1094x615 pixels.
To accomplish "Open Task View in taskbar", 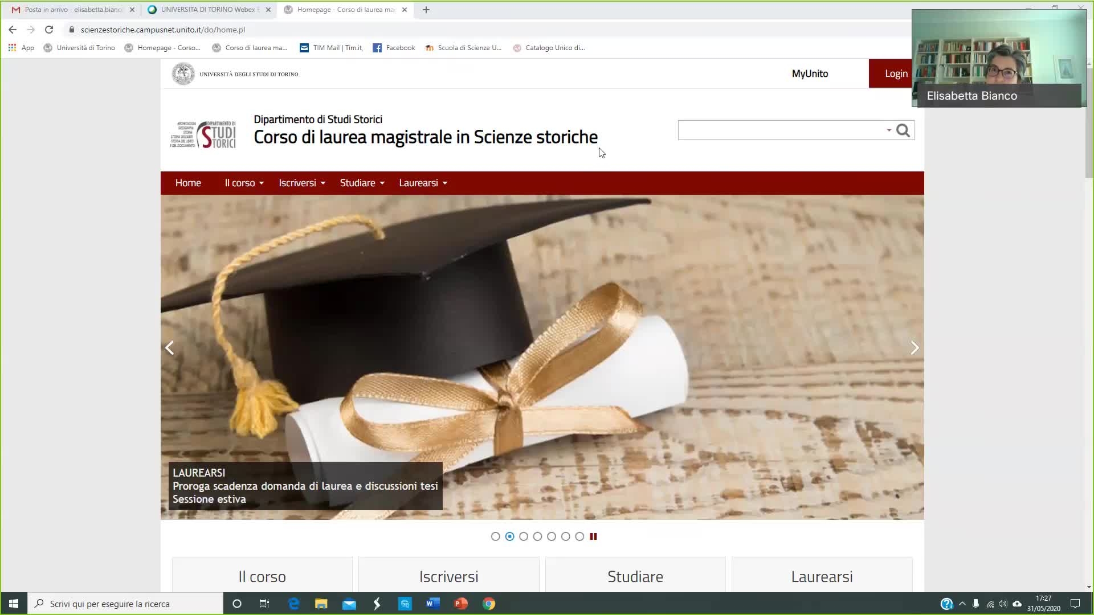I will (264, 604).
